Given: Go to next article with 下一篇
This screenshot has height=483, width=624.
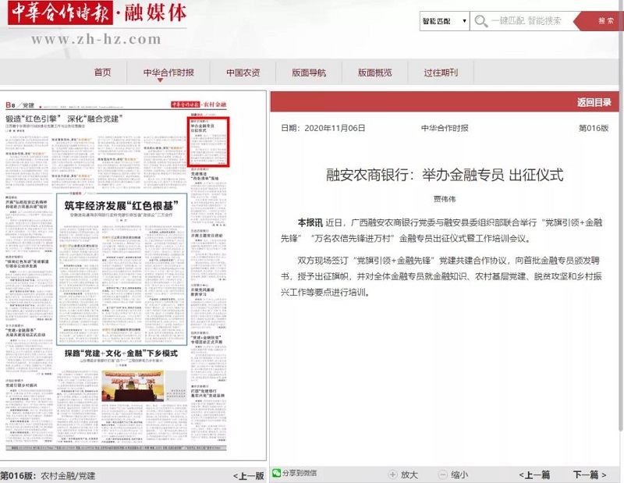Looking at the screenshot, I should [589, 474].
